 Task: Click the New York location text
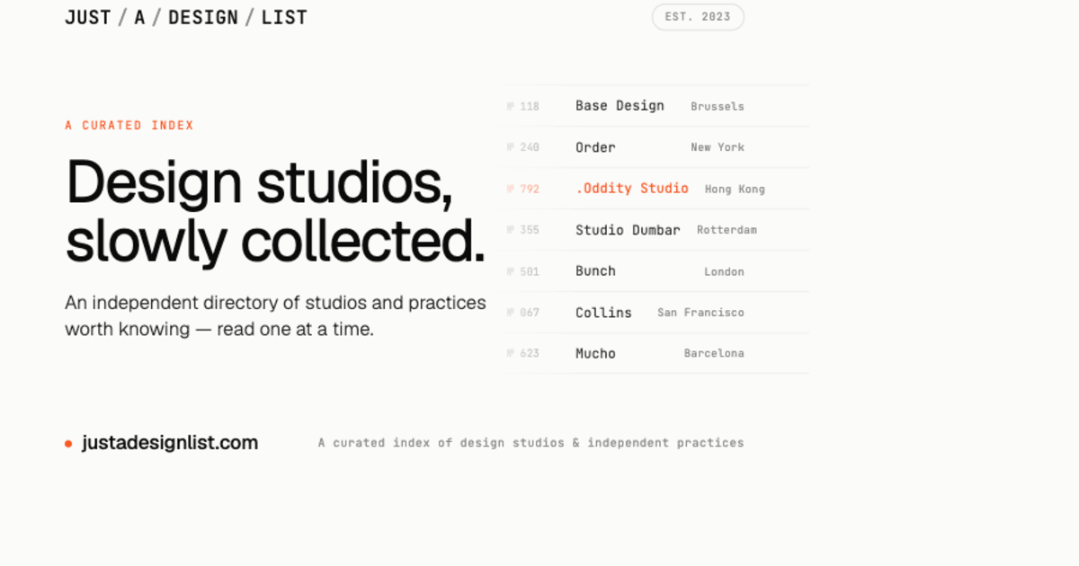coord(718,147)
